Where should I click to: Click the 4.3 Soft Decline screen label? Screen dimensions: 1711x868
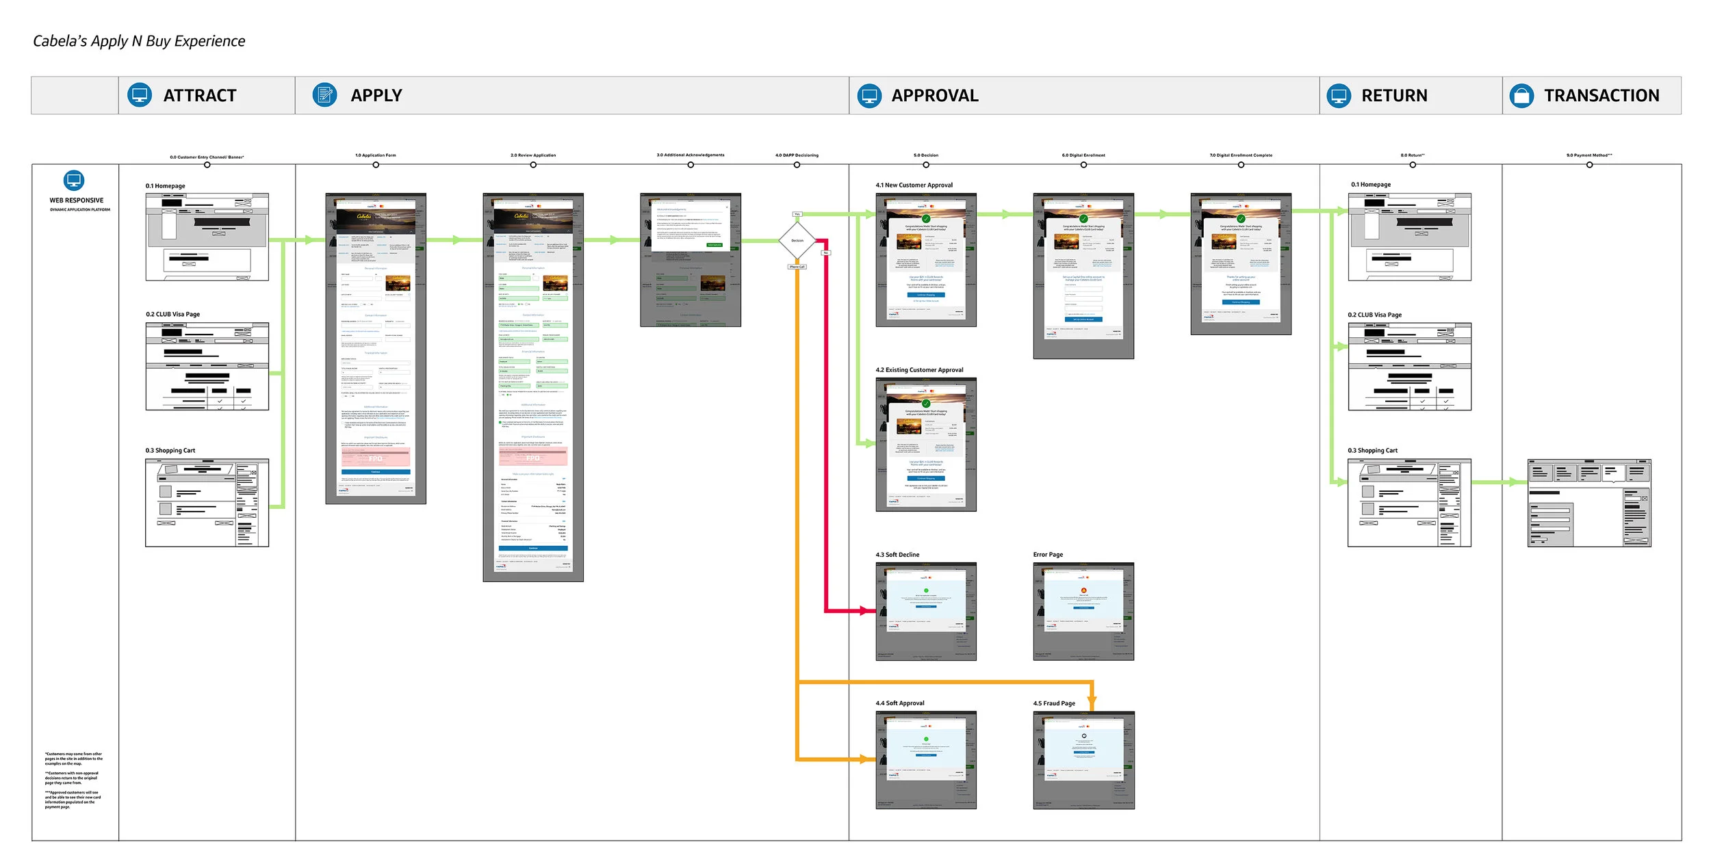click(897, 555)
